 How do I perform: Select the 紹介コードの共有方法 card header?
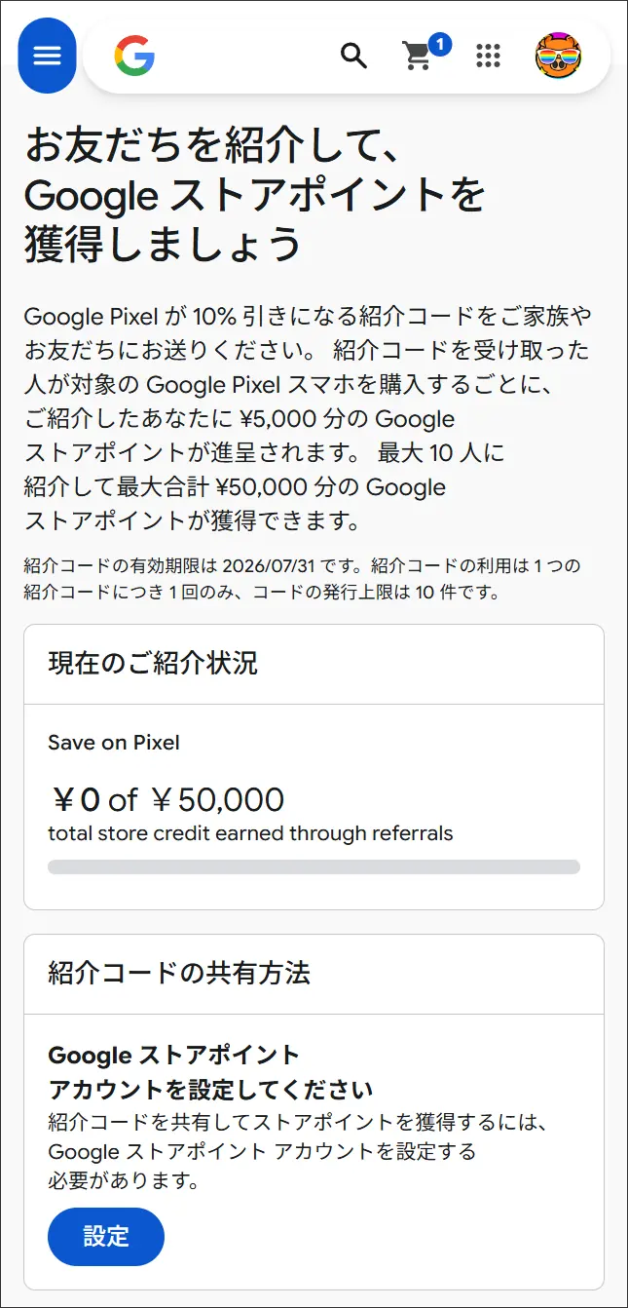(x=179, y=973)
